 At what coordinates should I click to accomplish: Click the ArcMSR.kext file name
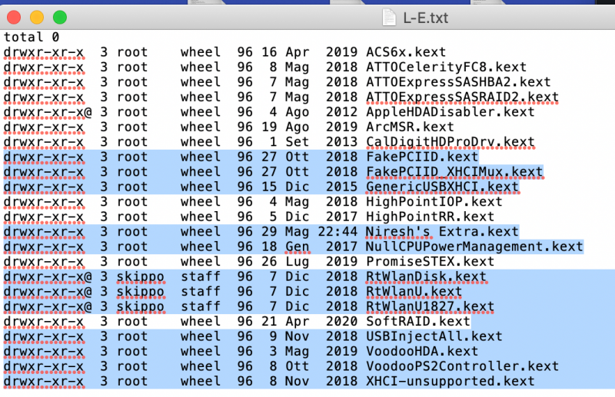tap(410, 127)
